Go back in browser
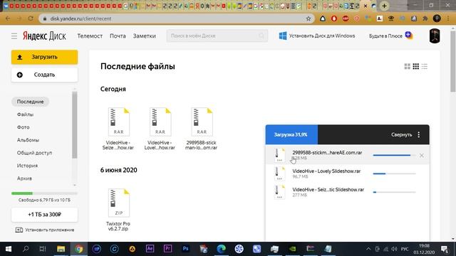Viewport: 456px width, 256px height. [8, 18]
